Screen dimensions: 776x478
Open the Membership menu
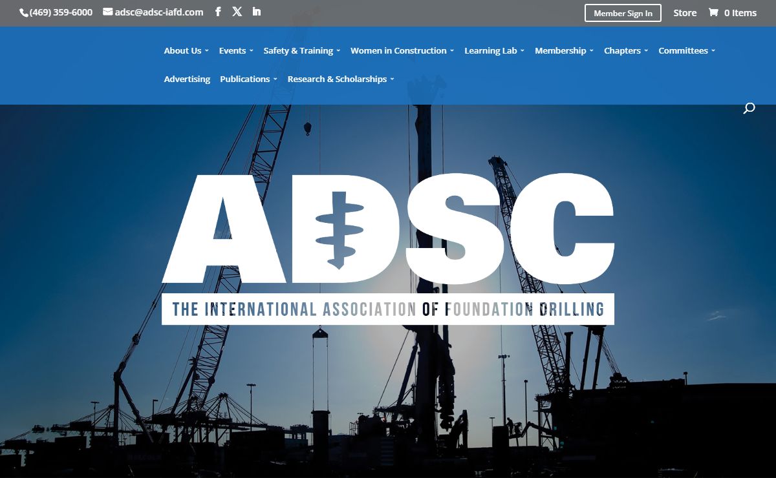(x=561, y=50)
